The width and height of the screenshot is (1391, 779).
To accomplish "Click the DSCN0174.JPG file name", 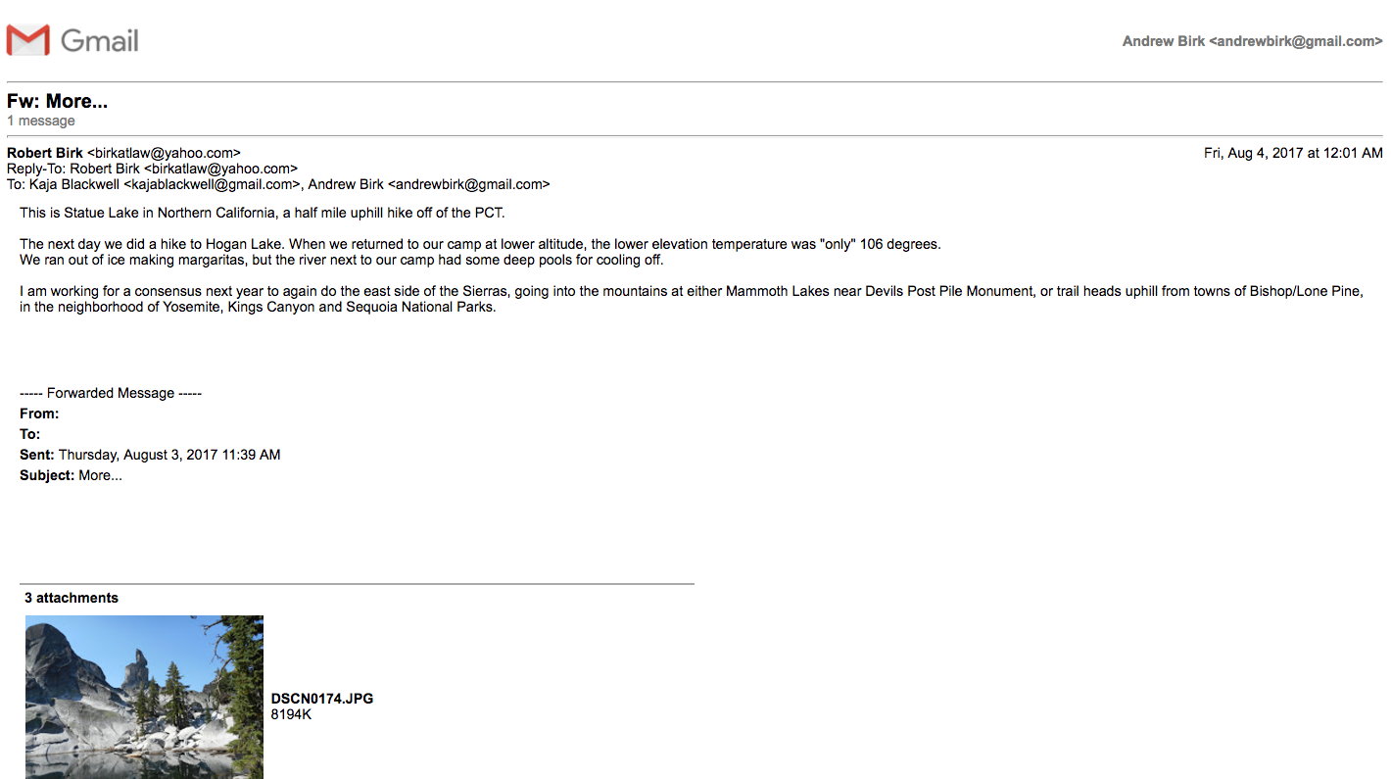I will (x=322, y=699).
